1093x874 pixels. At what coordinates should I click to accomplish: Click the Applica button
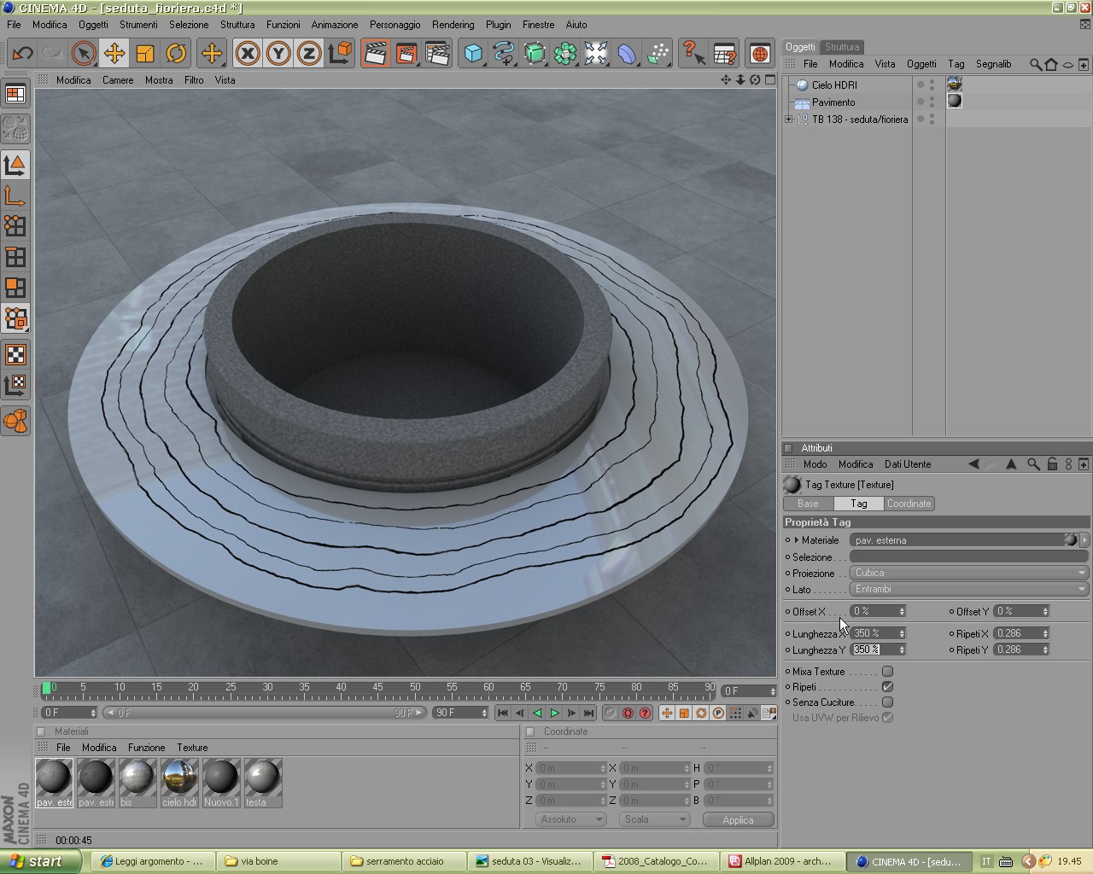click(738, 819)
